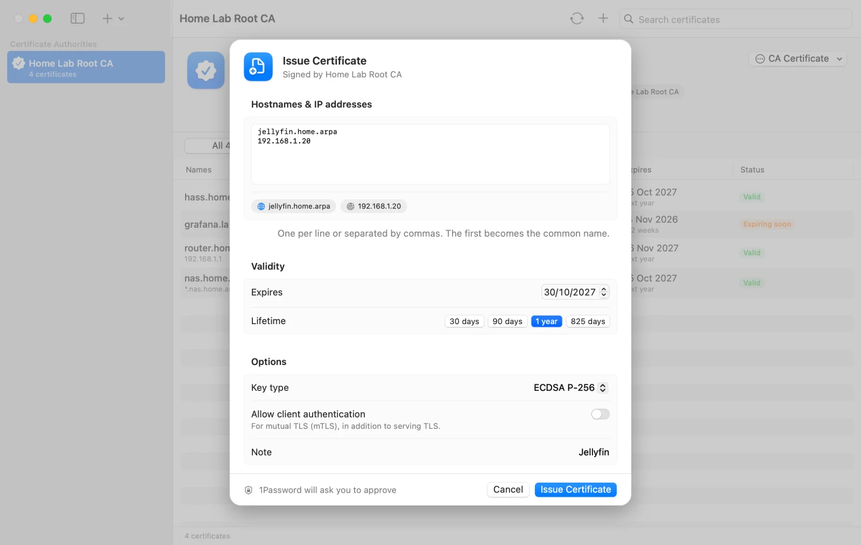Viewport: 861px width, 545px height.
Task: Click the Names column header
Action: point(199,170)
